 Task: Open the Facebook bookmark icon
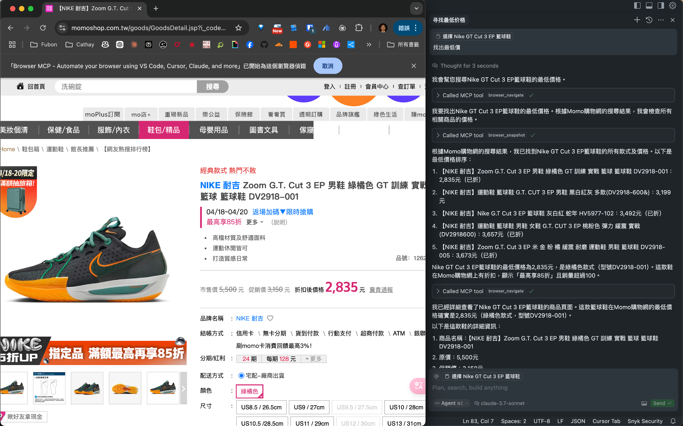tap(249, 45)
